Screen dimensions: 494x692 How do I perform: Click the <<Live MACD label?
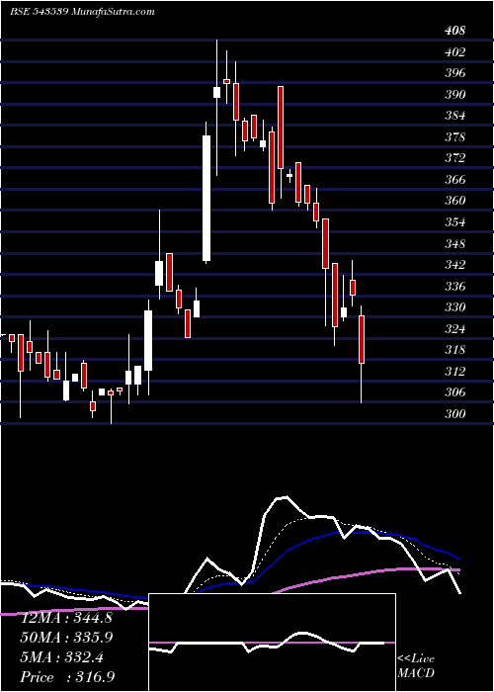416,666
